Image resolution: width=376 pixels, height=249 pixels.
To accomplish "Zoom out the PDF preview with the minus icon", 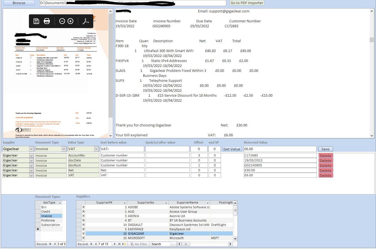I will tap(62, 21).
